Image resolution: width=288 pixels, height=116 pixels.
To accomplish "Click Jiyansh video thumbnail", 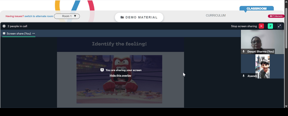I will [x=262, y=66].
